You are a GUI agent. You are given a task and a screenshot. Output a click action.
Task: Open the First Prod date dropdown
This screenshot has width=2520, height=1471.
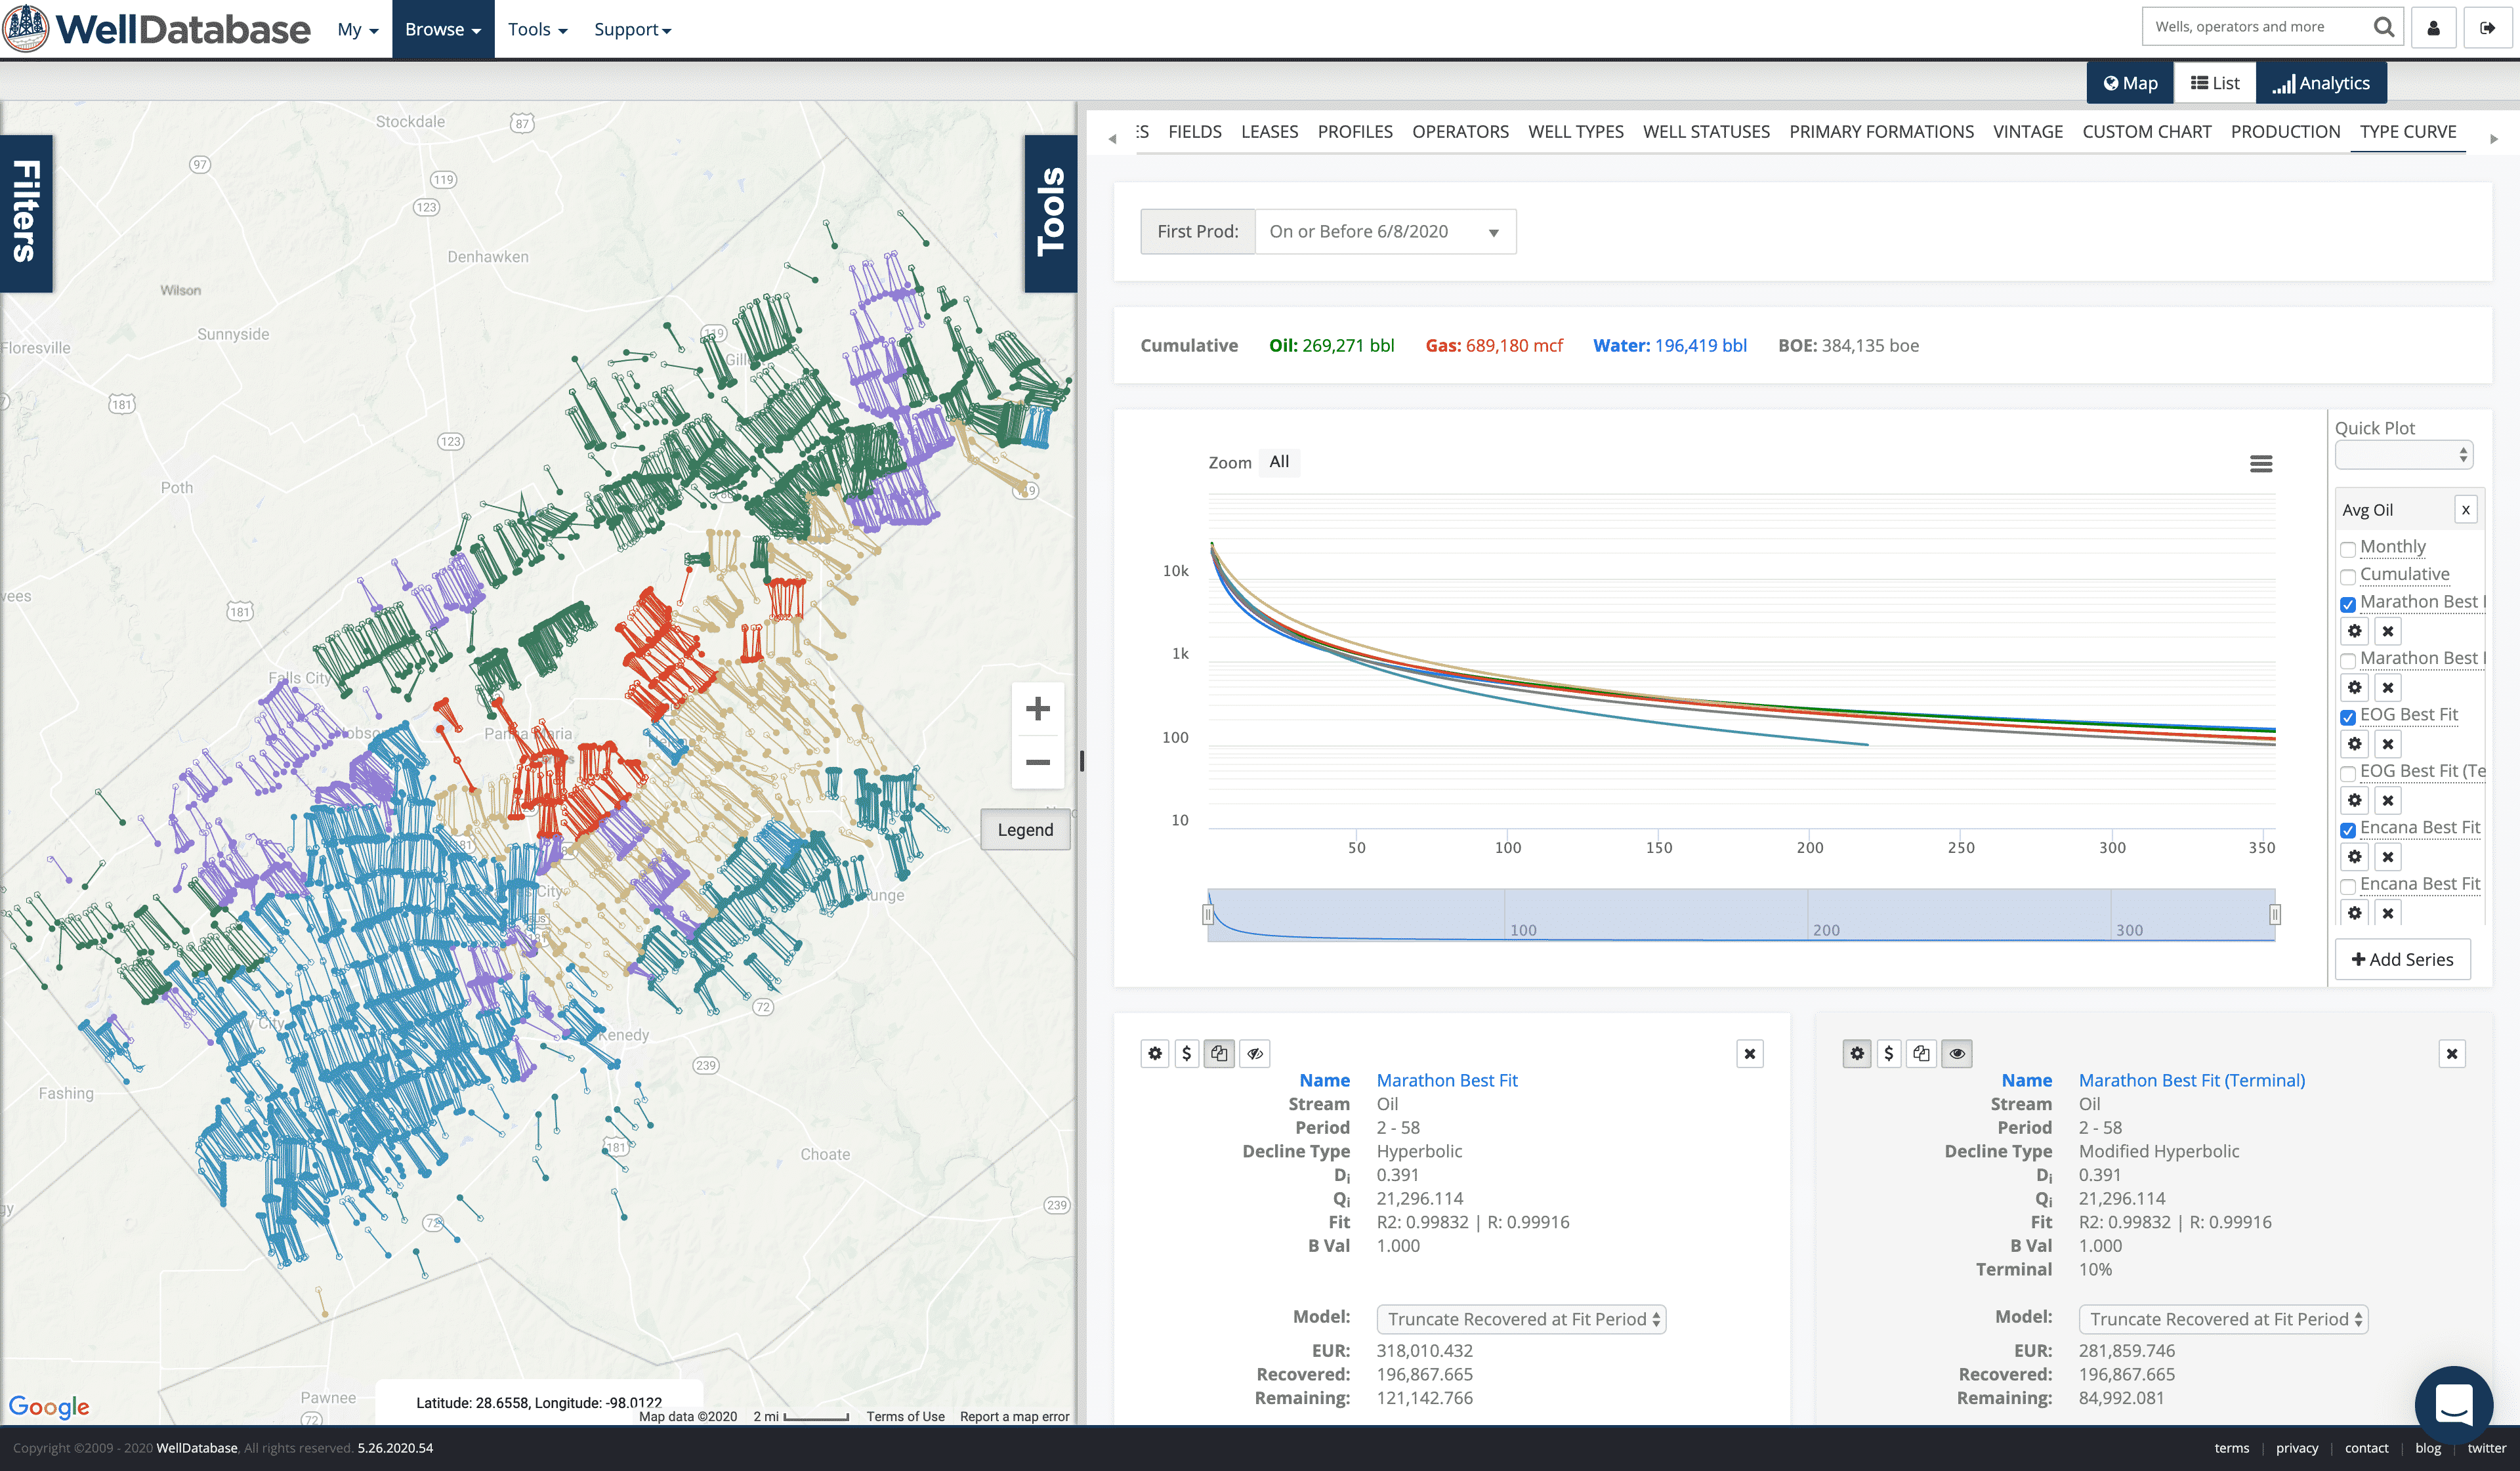tap(1385, 232)
